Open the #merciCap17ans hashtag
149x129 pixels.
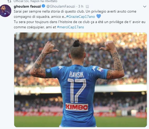pyautogui.click(x=70, y=27)
